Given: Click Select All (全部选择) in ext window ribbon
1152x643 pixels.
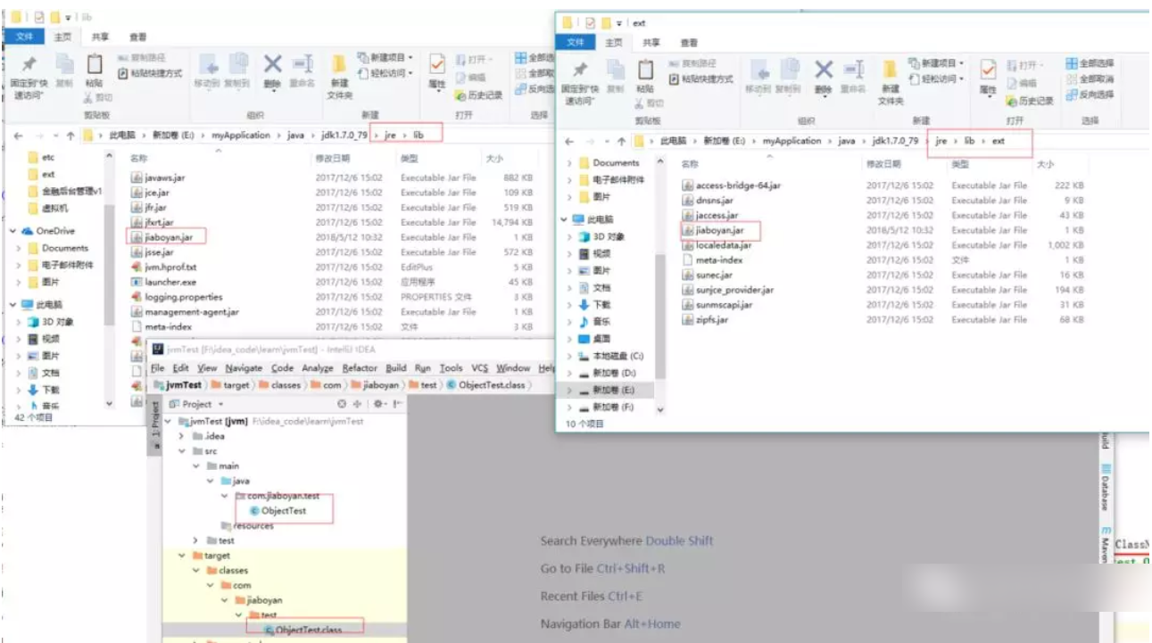Looking at the screenshot, I should pos(1090,63).
